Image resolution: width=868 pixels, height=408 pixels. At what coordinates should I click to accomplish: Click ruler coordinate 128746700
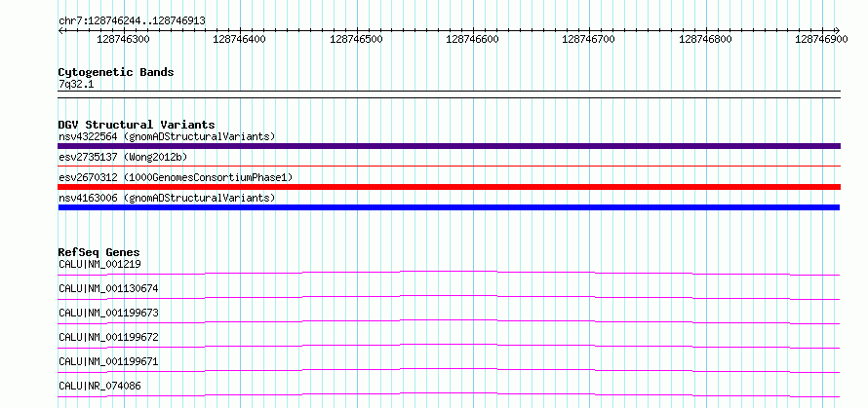(x=588, y=39)
